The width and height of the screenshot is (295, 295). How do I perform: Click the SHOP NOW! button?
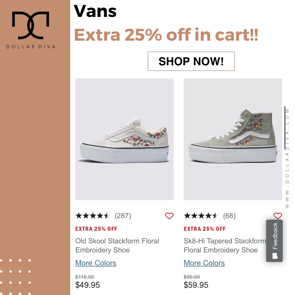(191, 61)
